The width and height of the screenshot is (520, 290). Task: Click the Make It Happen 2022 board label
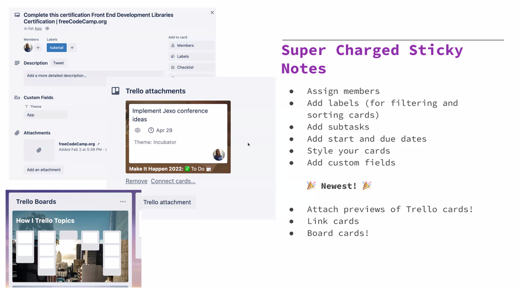170,169
